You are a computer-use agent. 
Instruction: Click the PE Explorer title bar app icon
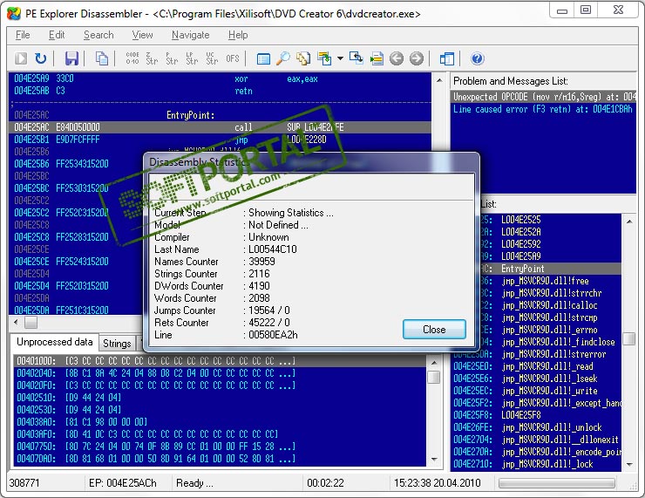[14, 14]
